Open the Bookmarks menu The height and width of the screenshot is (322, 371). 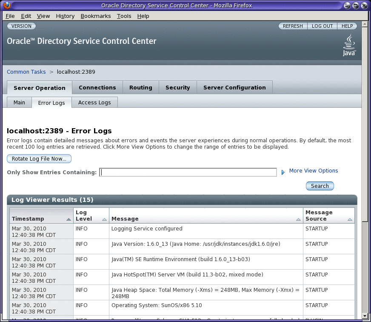click(96, 16)
